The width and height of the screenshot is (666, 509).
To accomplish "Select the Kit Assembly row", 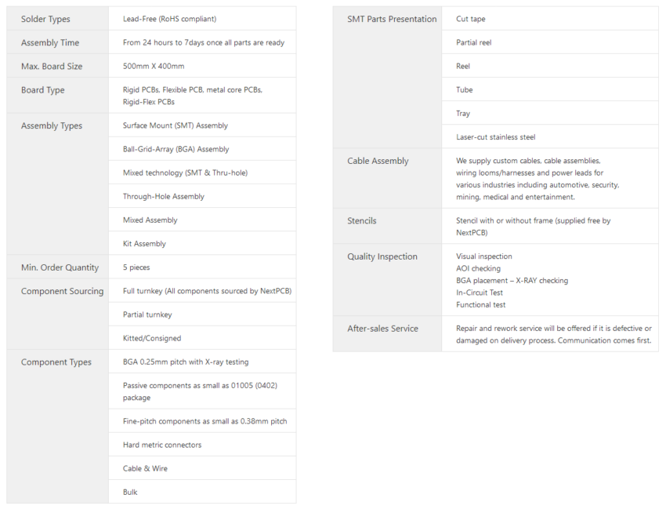I will click(145, 244).
